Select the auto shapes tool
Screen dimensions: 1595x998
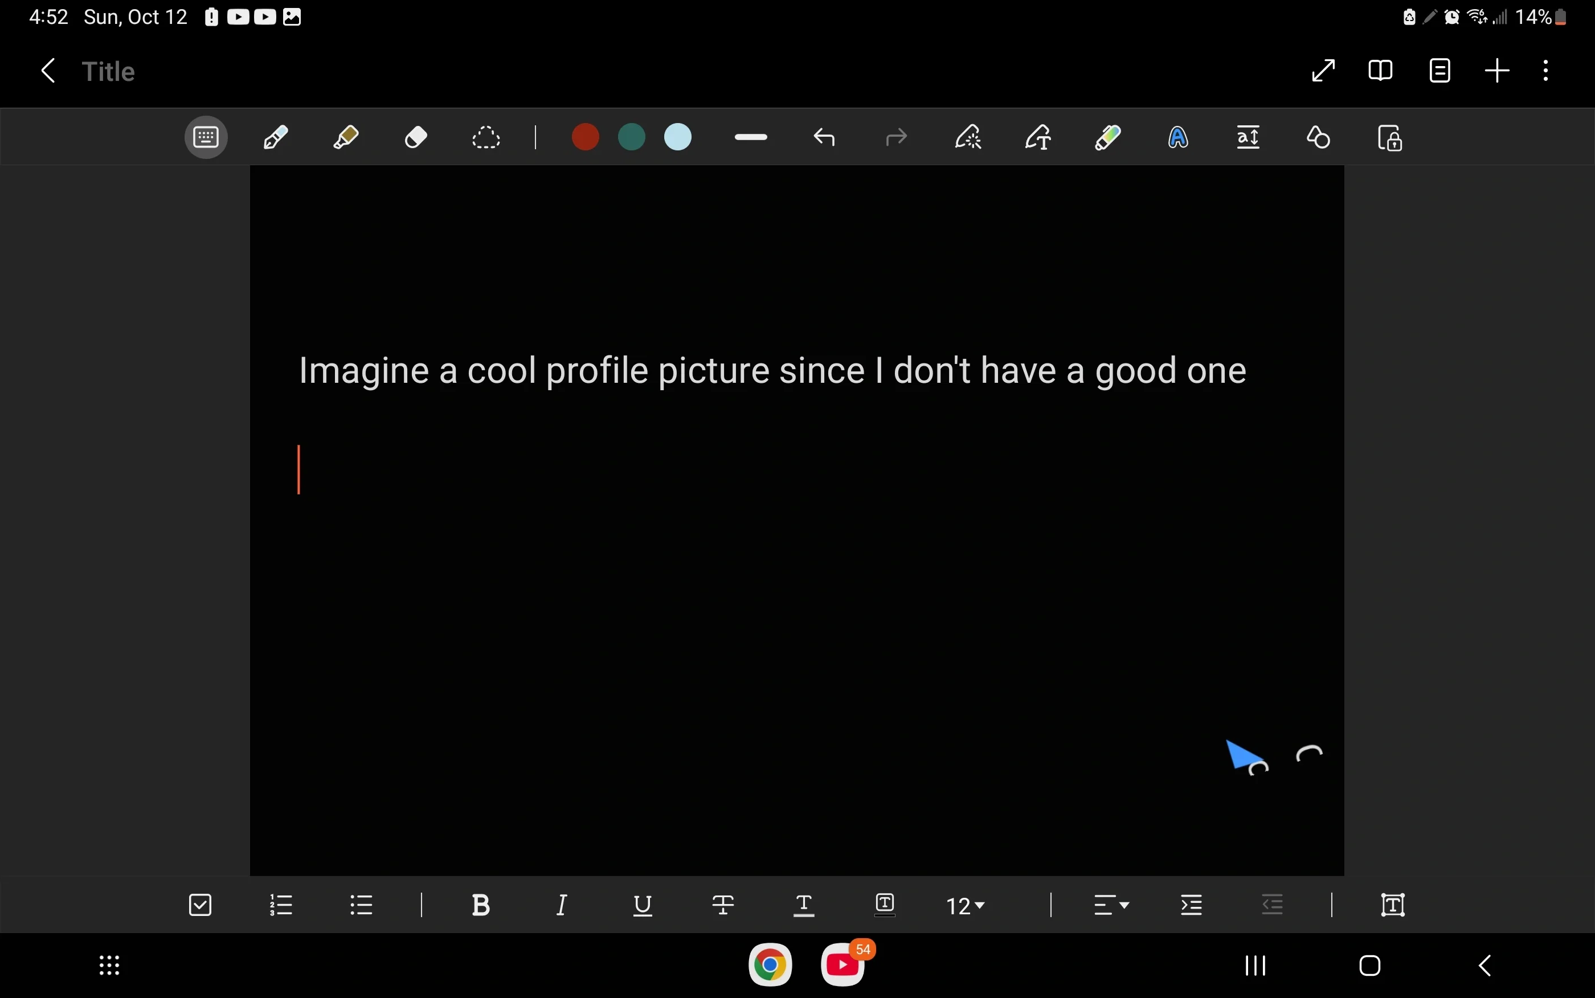pos(1319,138)
